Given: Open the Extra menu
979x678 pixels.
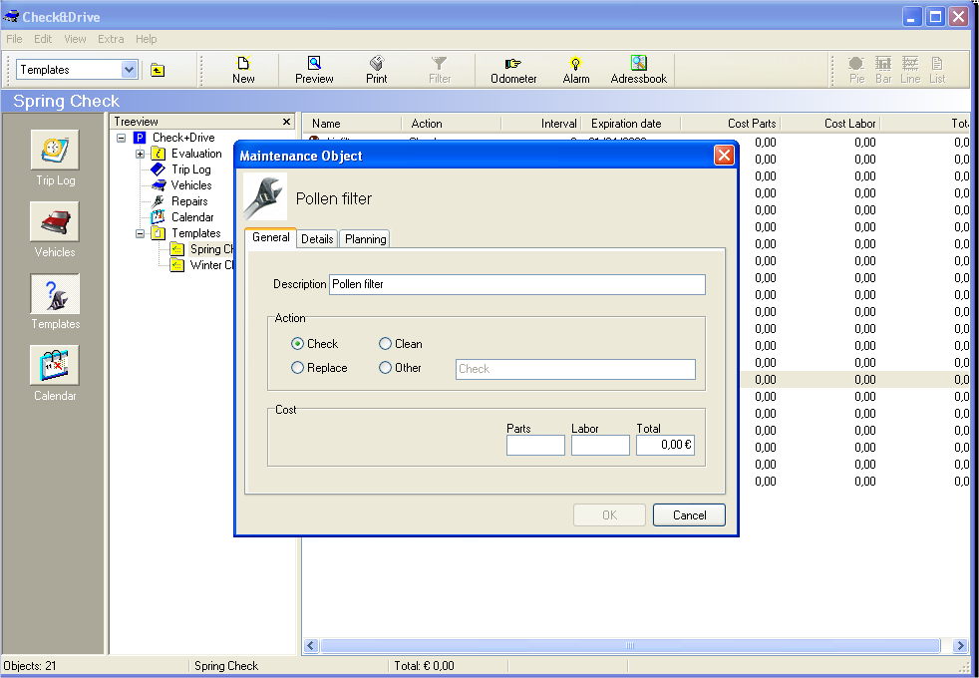Looking at the screenshot, I should point(111,39).
